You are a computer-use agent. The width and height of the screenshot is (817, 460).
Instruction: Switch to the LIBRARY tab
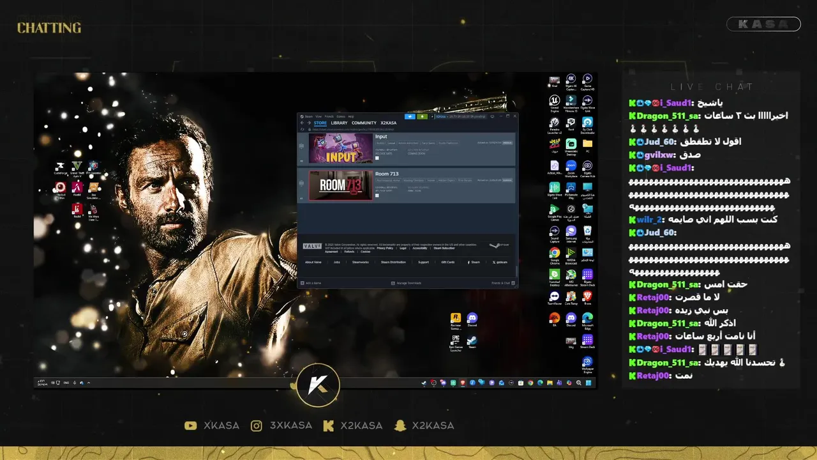tap(339, 123)
